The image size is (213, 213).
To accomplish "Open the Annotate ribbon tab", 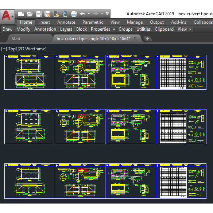I will pyautogui.click(x=66, y=22).
